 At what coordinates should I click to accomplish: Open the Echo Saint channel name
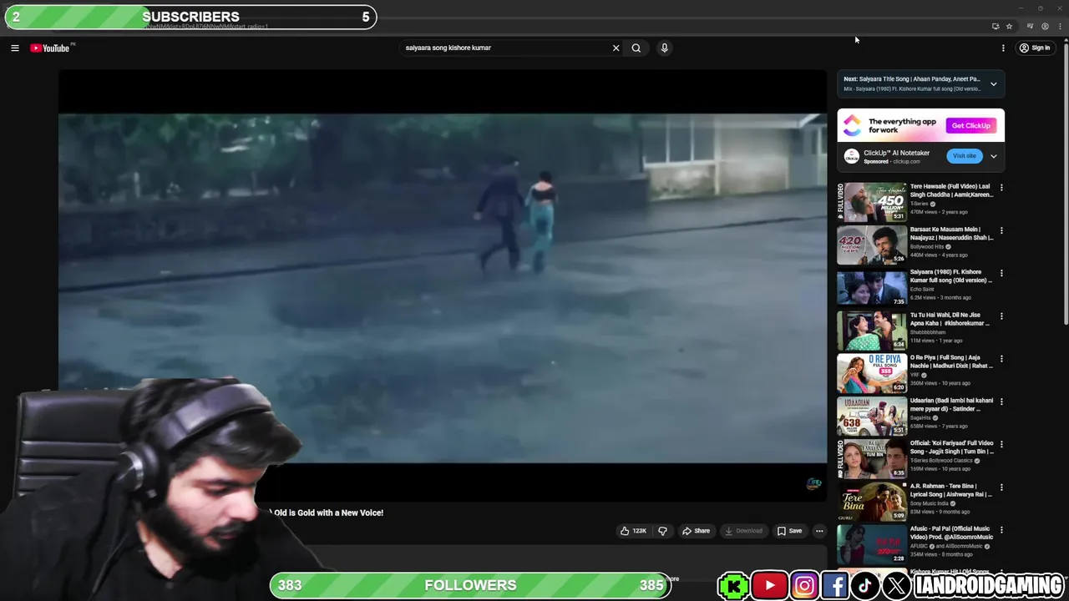pos(922,290)
